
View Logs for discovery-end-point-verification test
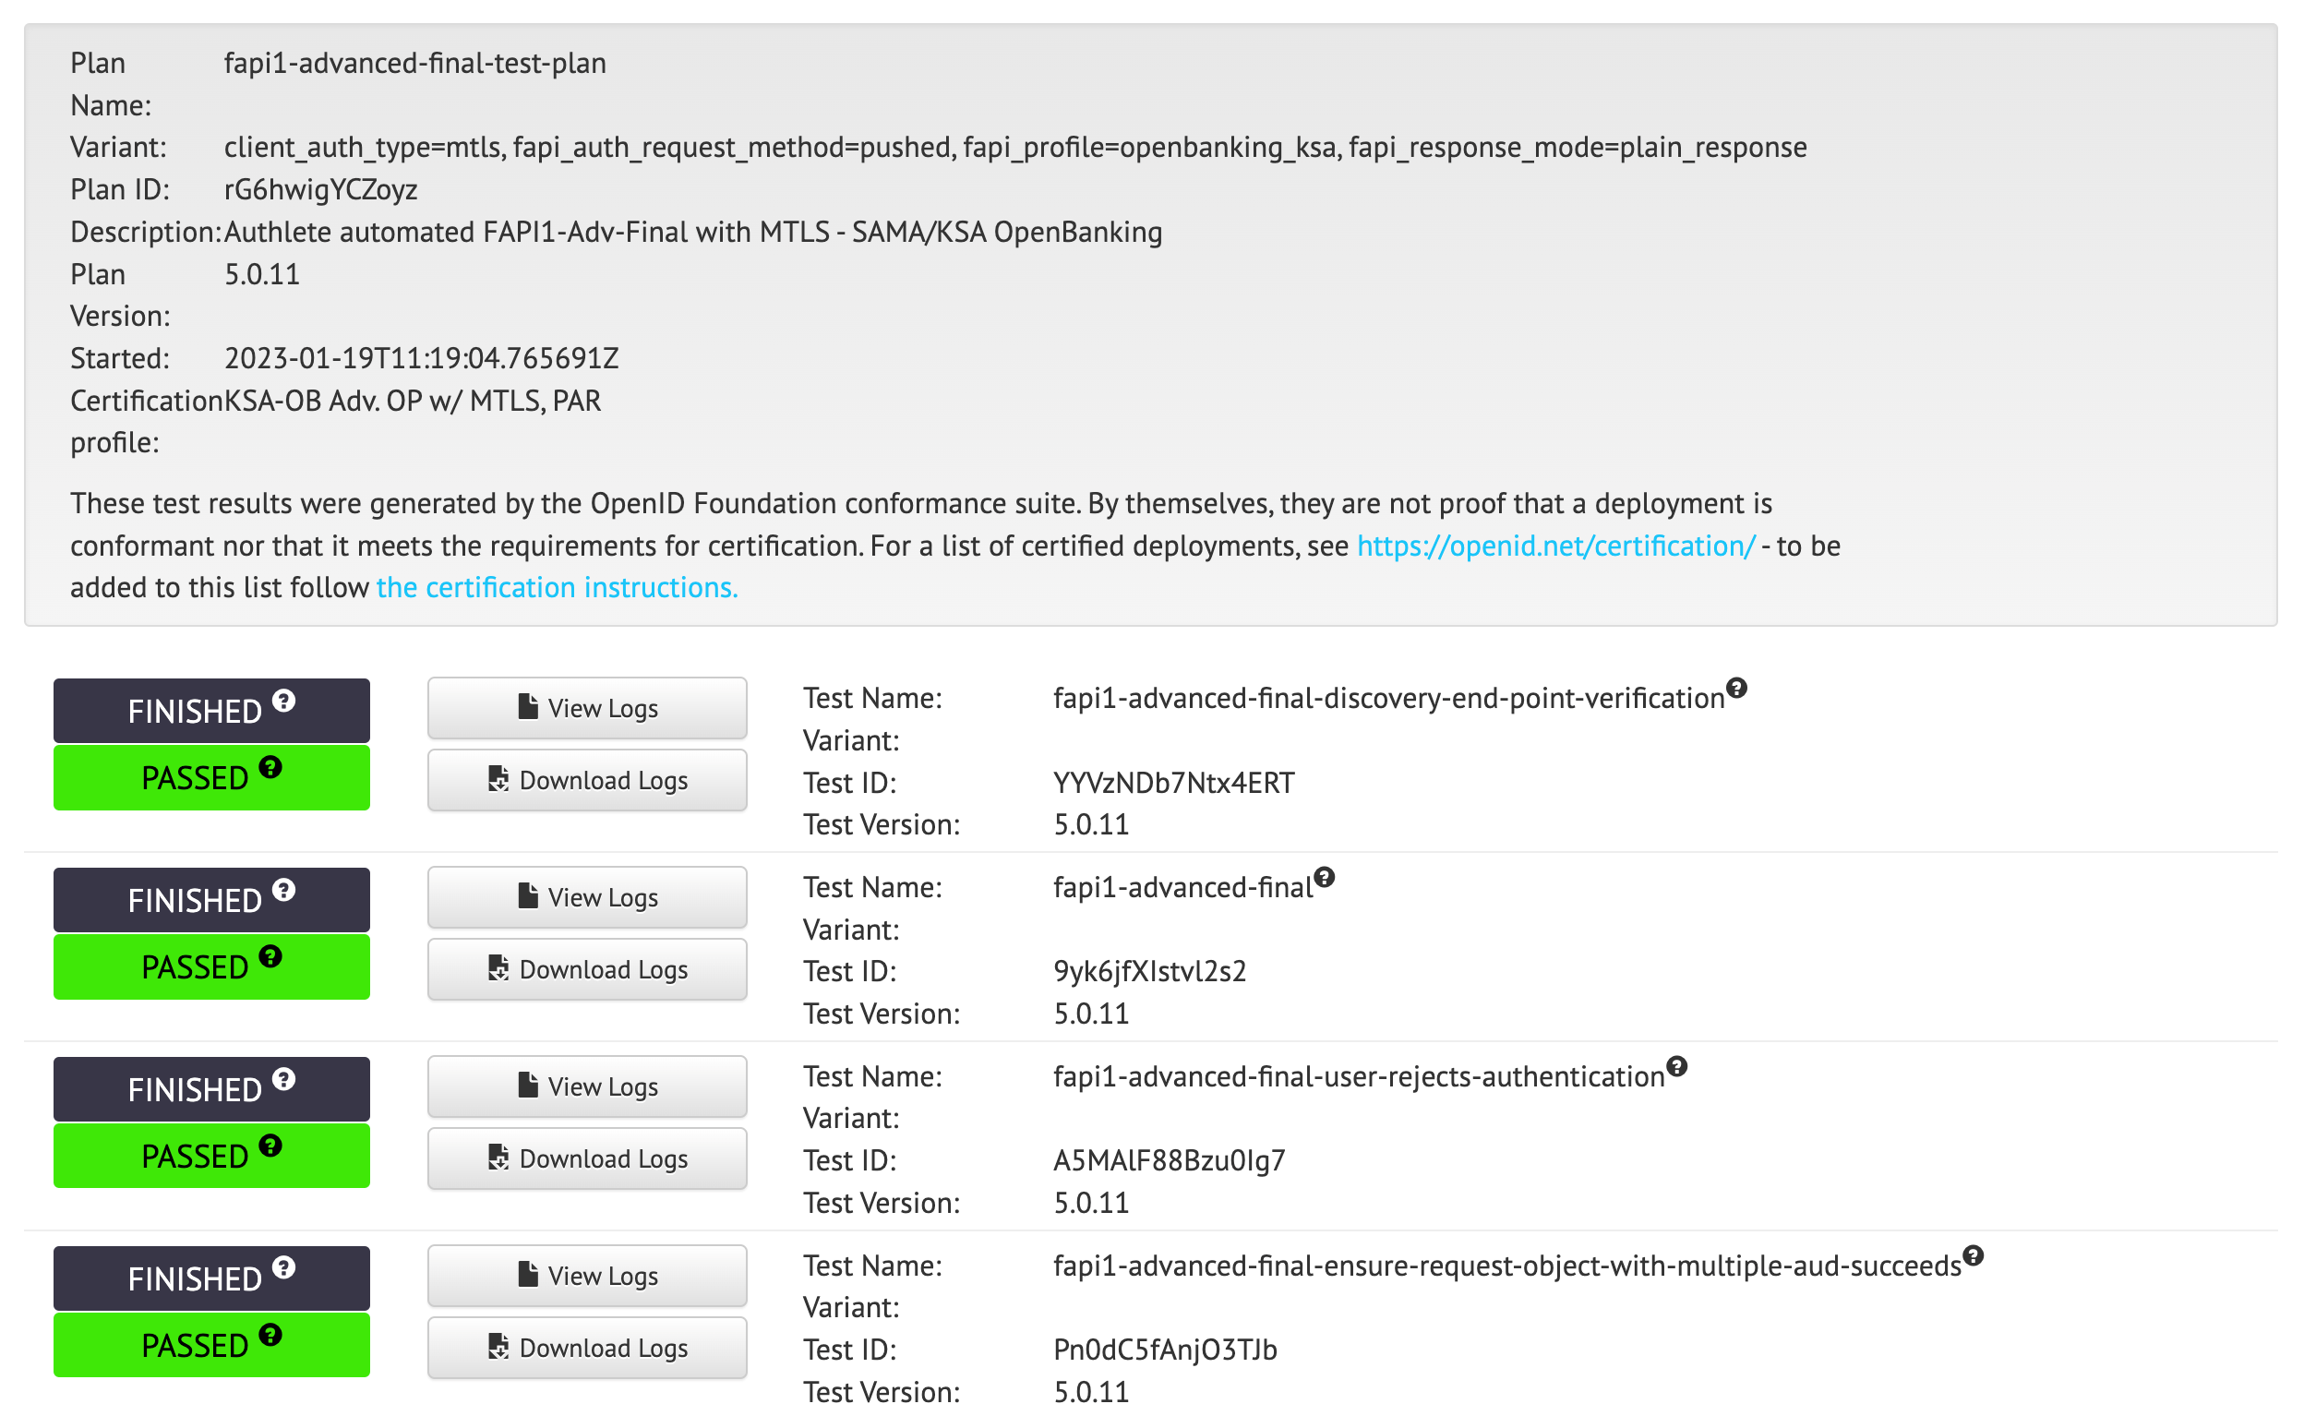[587, 708]
